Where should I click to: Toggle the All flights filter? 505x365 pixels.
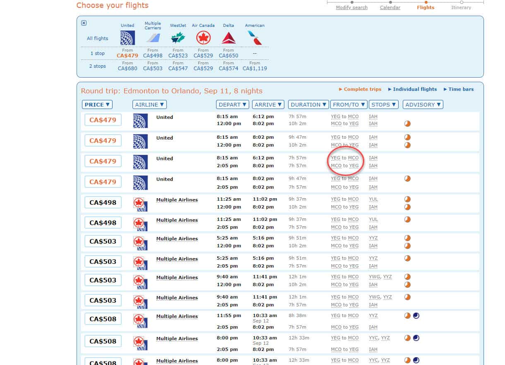point(96,38)
